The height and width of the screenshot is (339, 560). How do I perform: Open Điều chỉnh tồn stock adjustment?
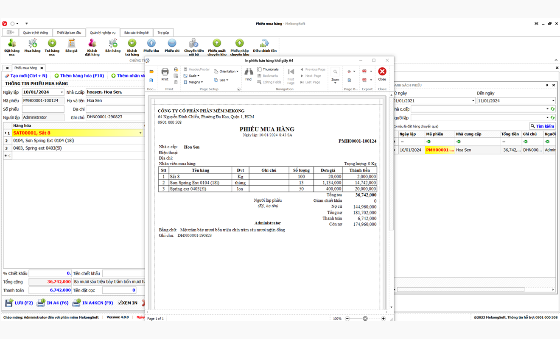coord(264,44)
